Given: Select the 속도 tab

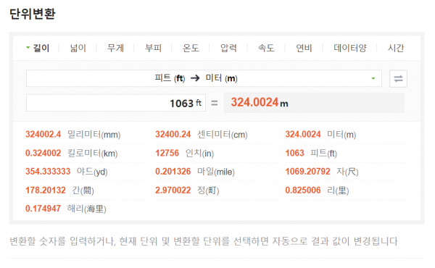Looking at the screenshot, I should click(x=266, y=48).
